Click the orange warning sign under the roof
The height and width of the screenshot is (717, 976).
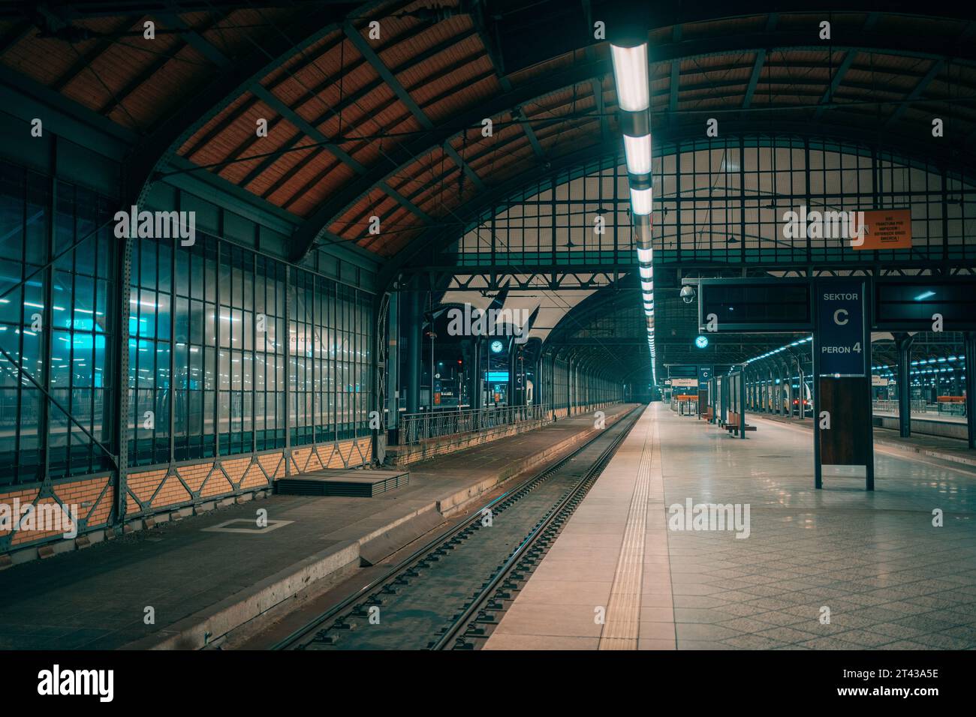pos(881,229)
